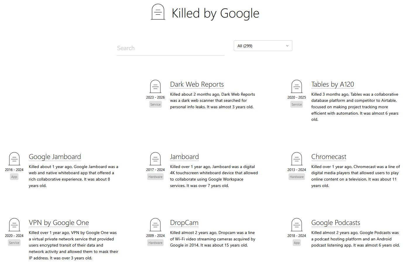The width and height of the screenshot is (405, 262).
Task: Click the App badge under Google Jamboard
Action: click(14, 177)
